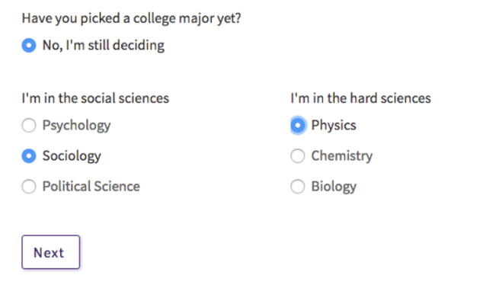Click the "Have you picked a college major yet?" heading
483x285 pixels.
[x=131, y=18]
